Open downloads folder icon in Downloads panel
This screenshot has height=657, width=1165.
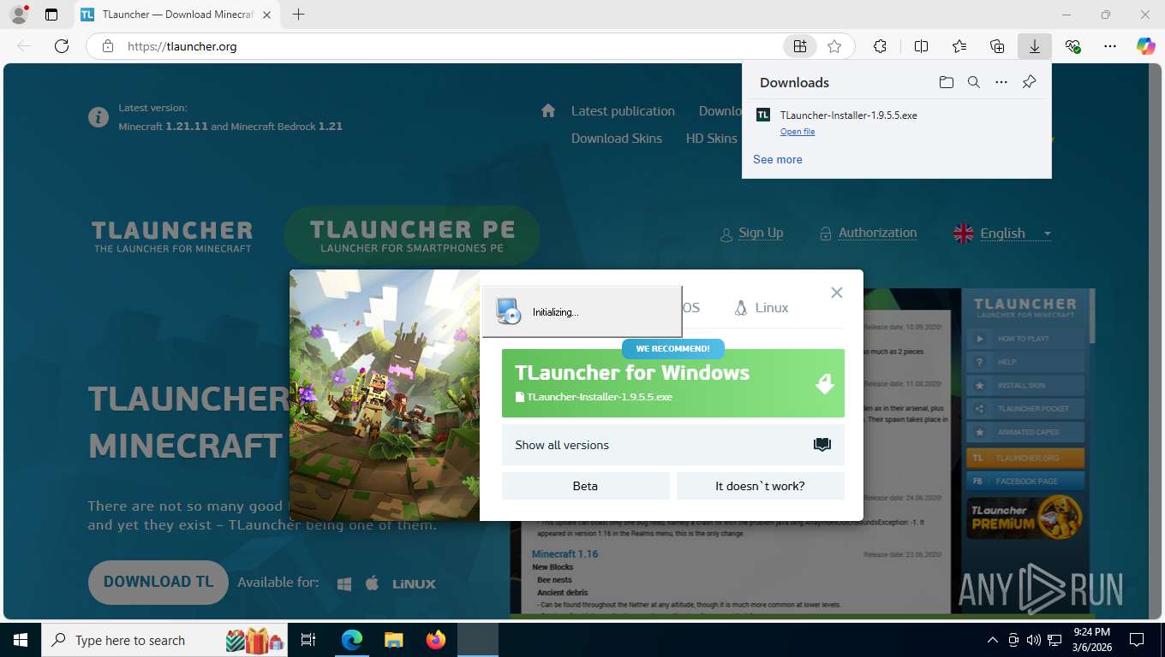tap(946, 82)
